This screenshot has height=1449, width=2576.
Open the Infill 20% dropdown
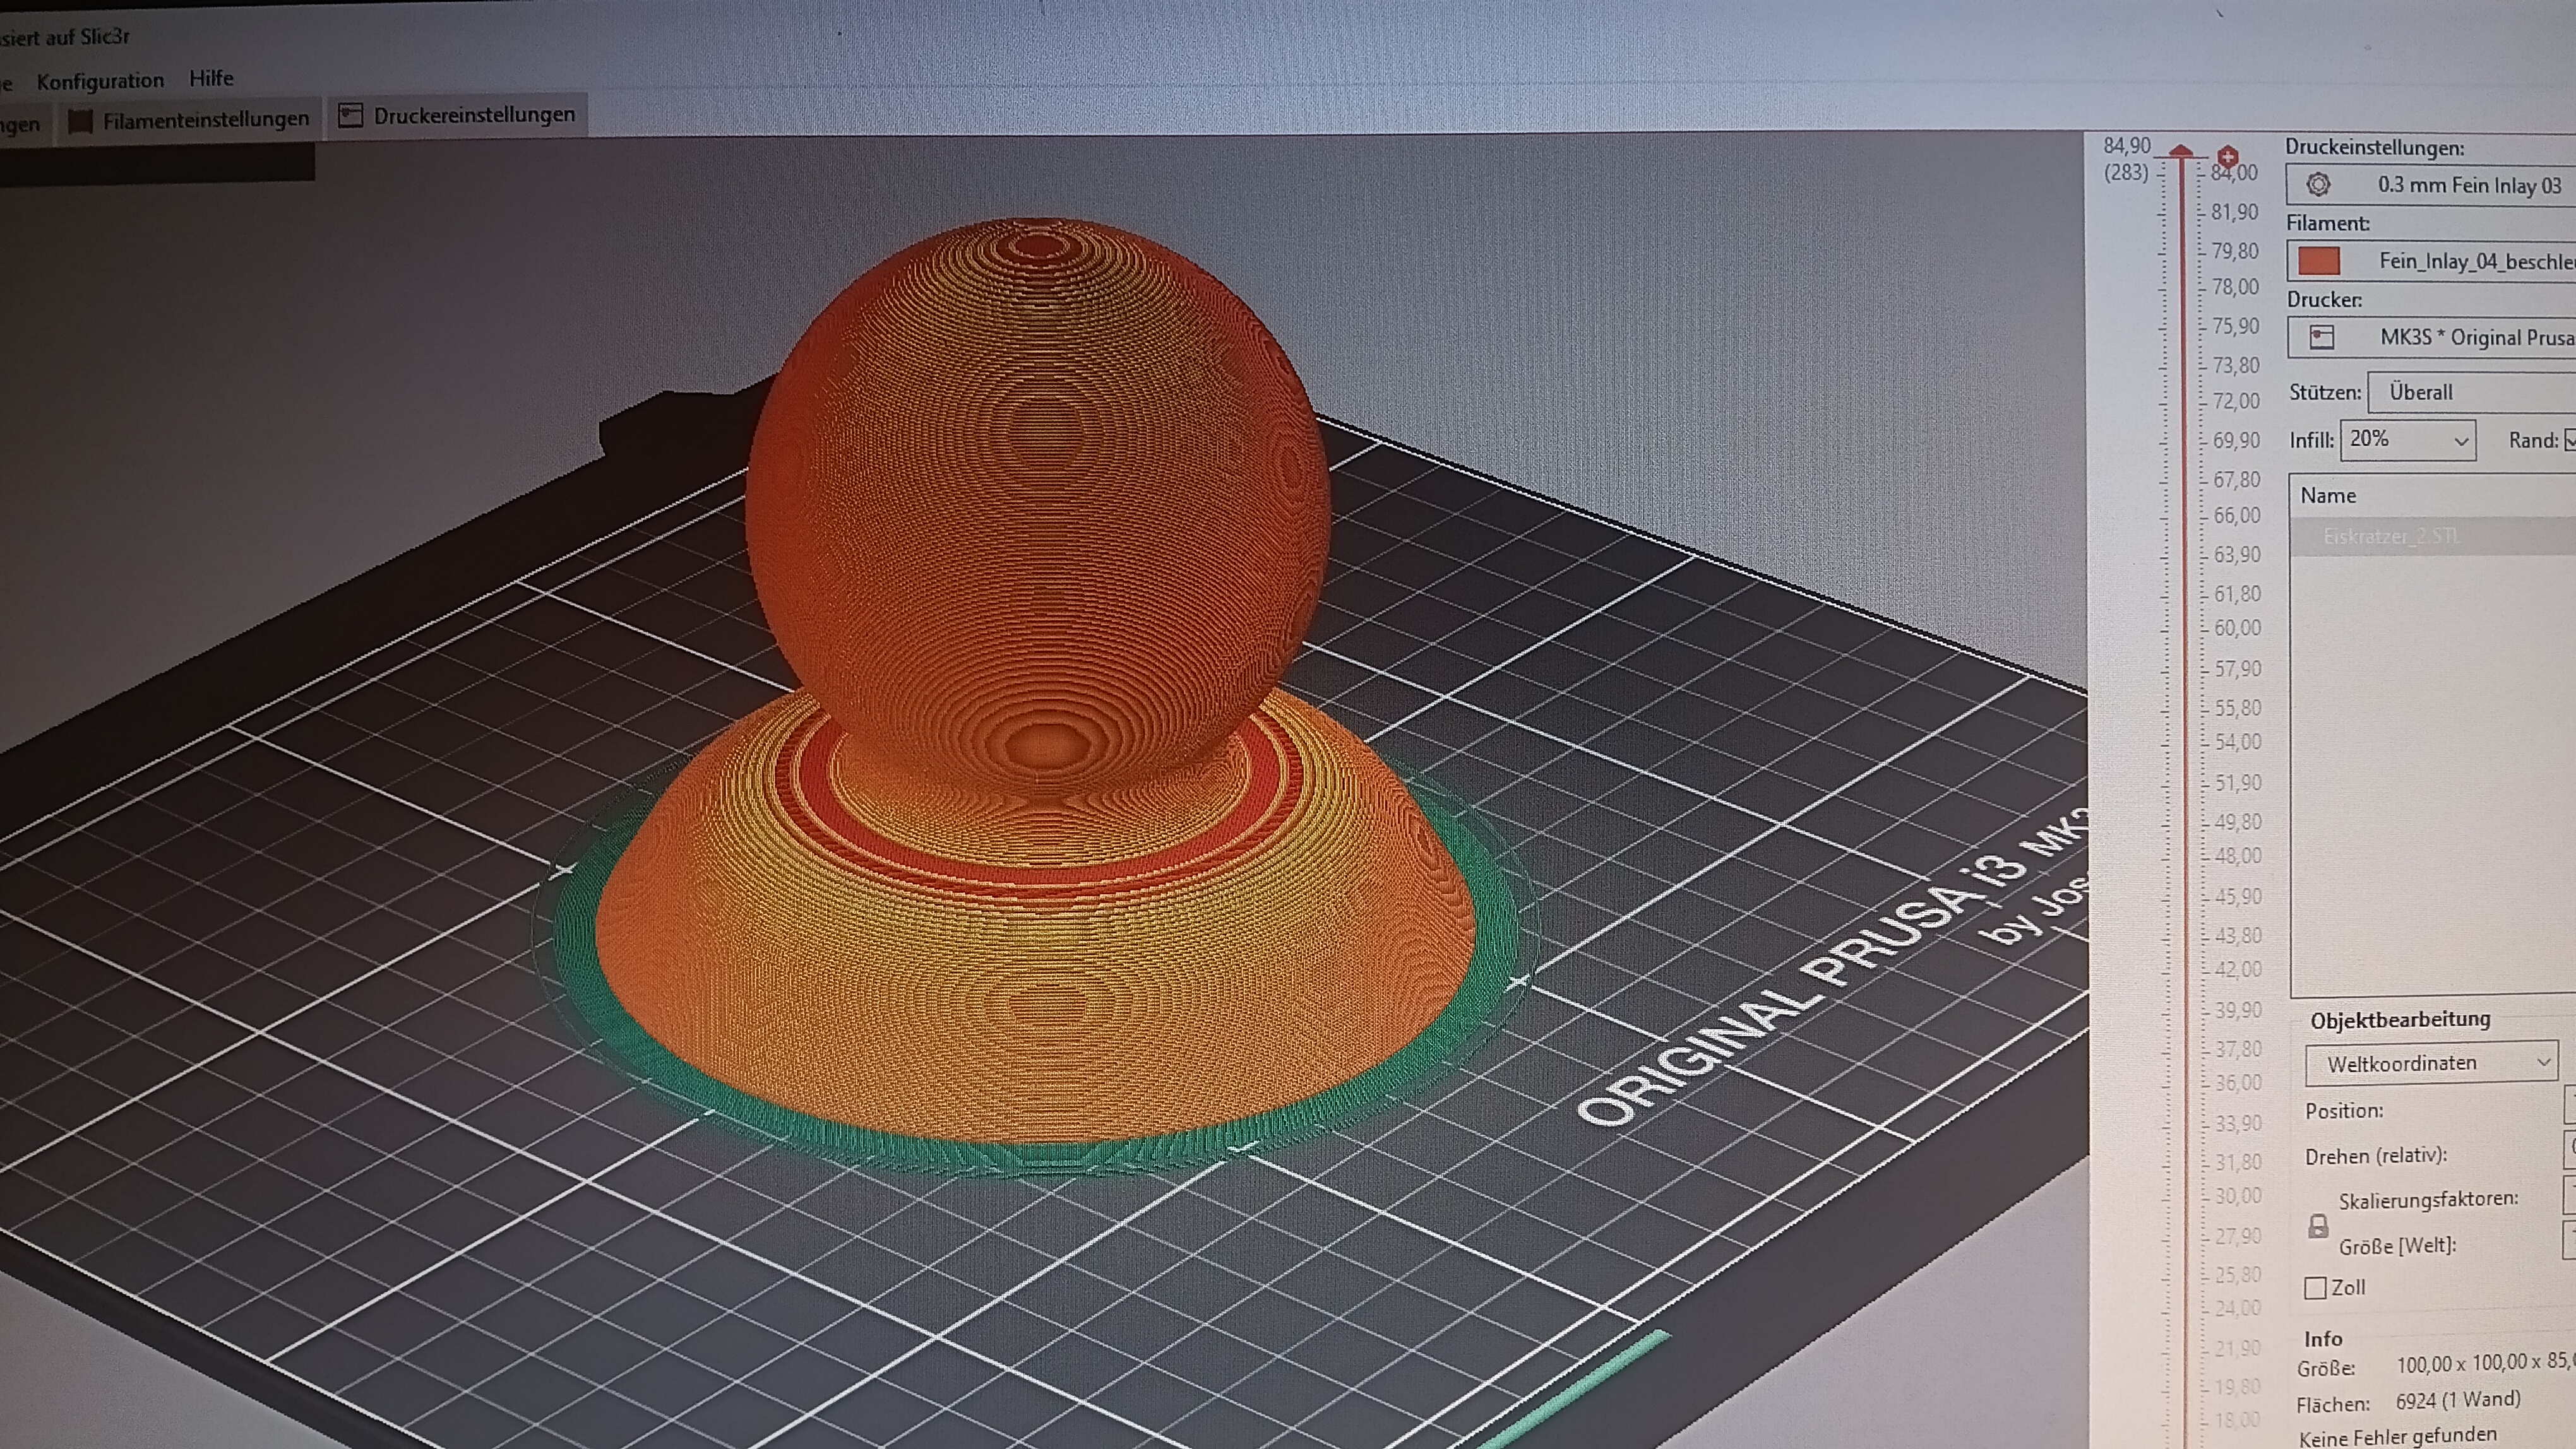coord(2408,440)
